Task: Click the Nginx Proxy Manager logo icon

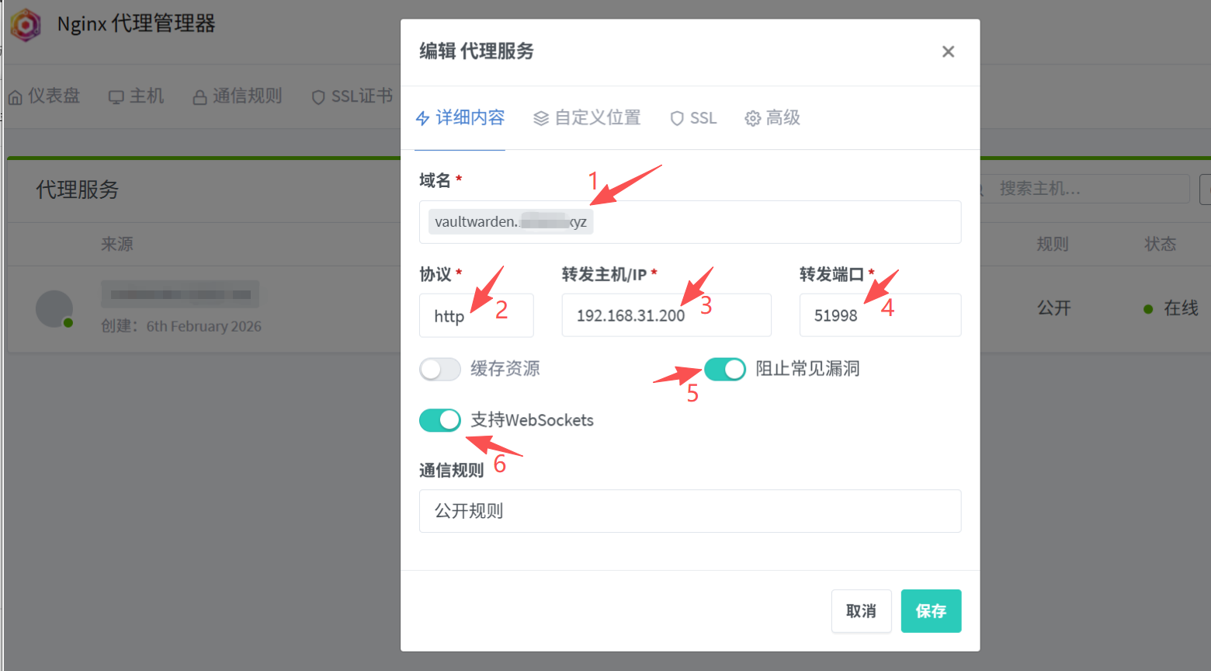Action: (x=26, y=25)
